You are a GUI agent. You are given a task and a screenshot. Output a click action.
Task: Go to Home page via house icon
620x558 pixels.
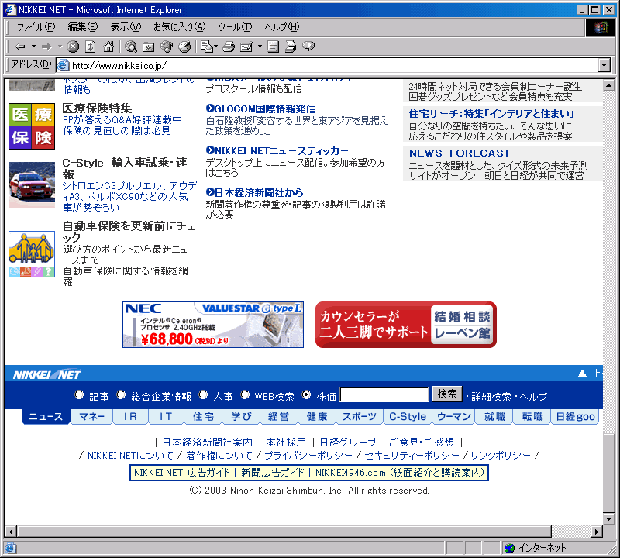[x=108, y=46]
